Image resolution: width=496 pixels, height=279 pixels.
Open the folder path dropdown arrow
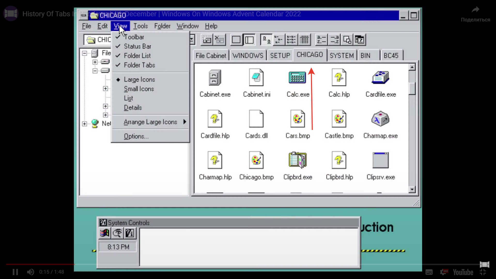tap(192, 40)
